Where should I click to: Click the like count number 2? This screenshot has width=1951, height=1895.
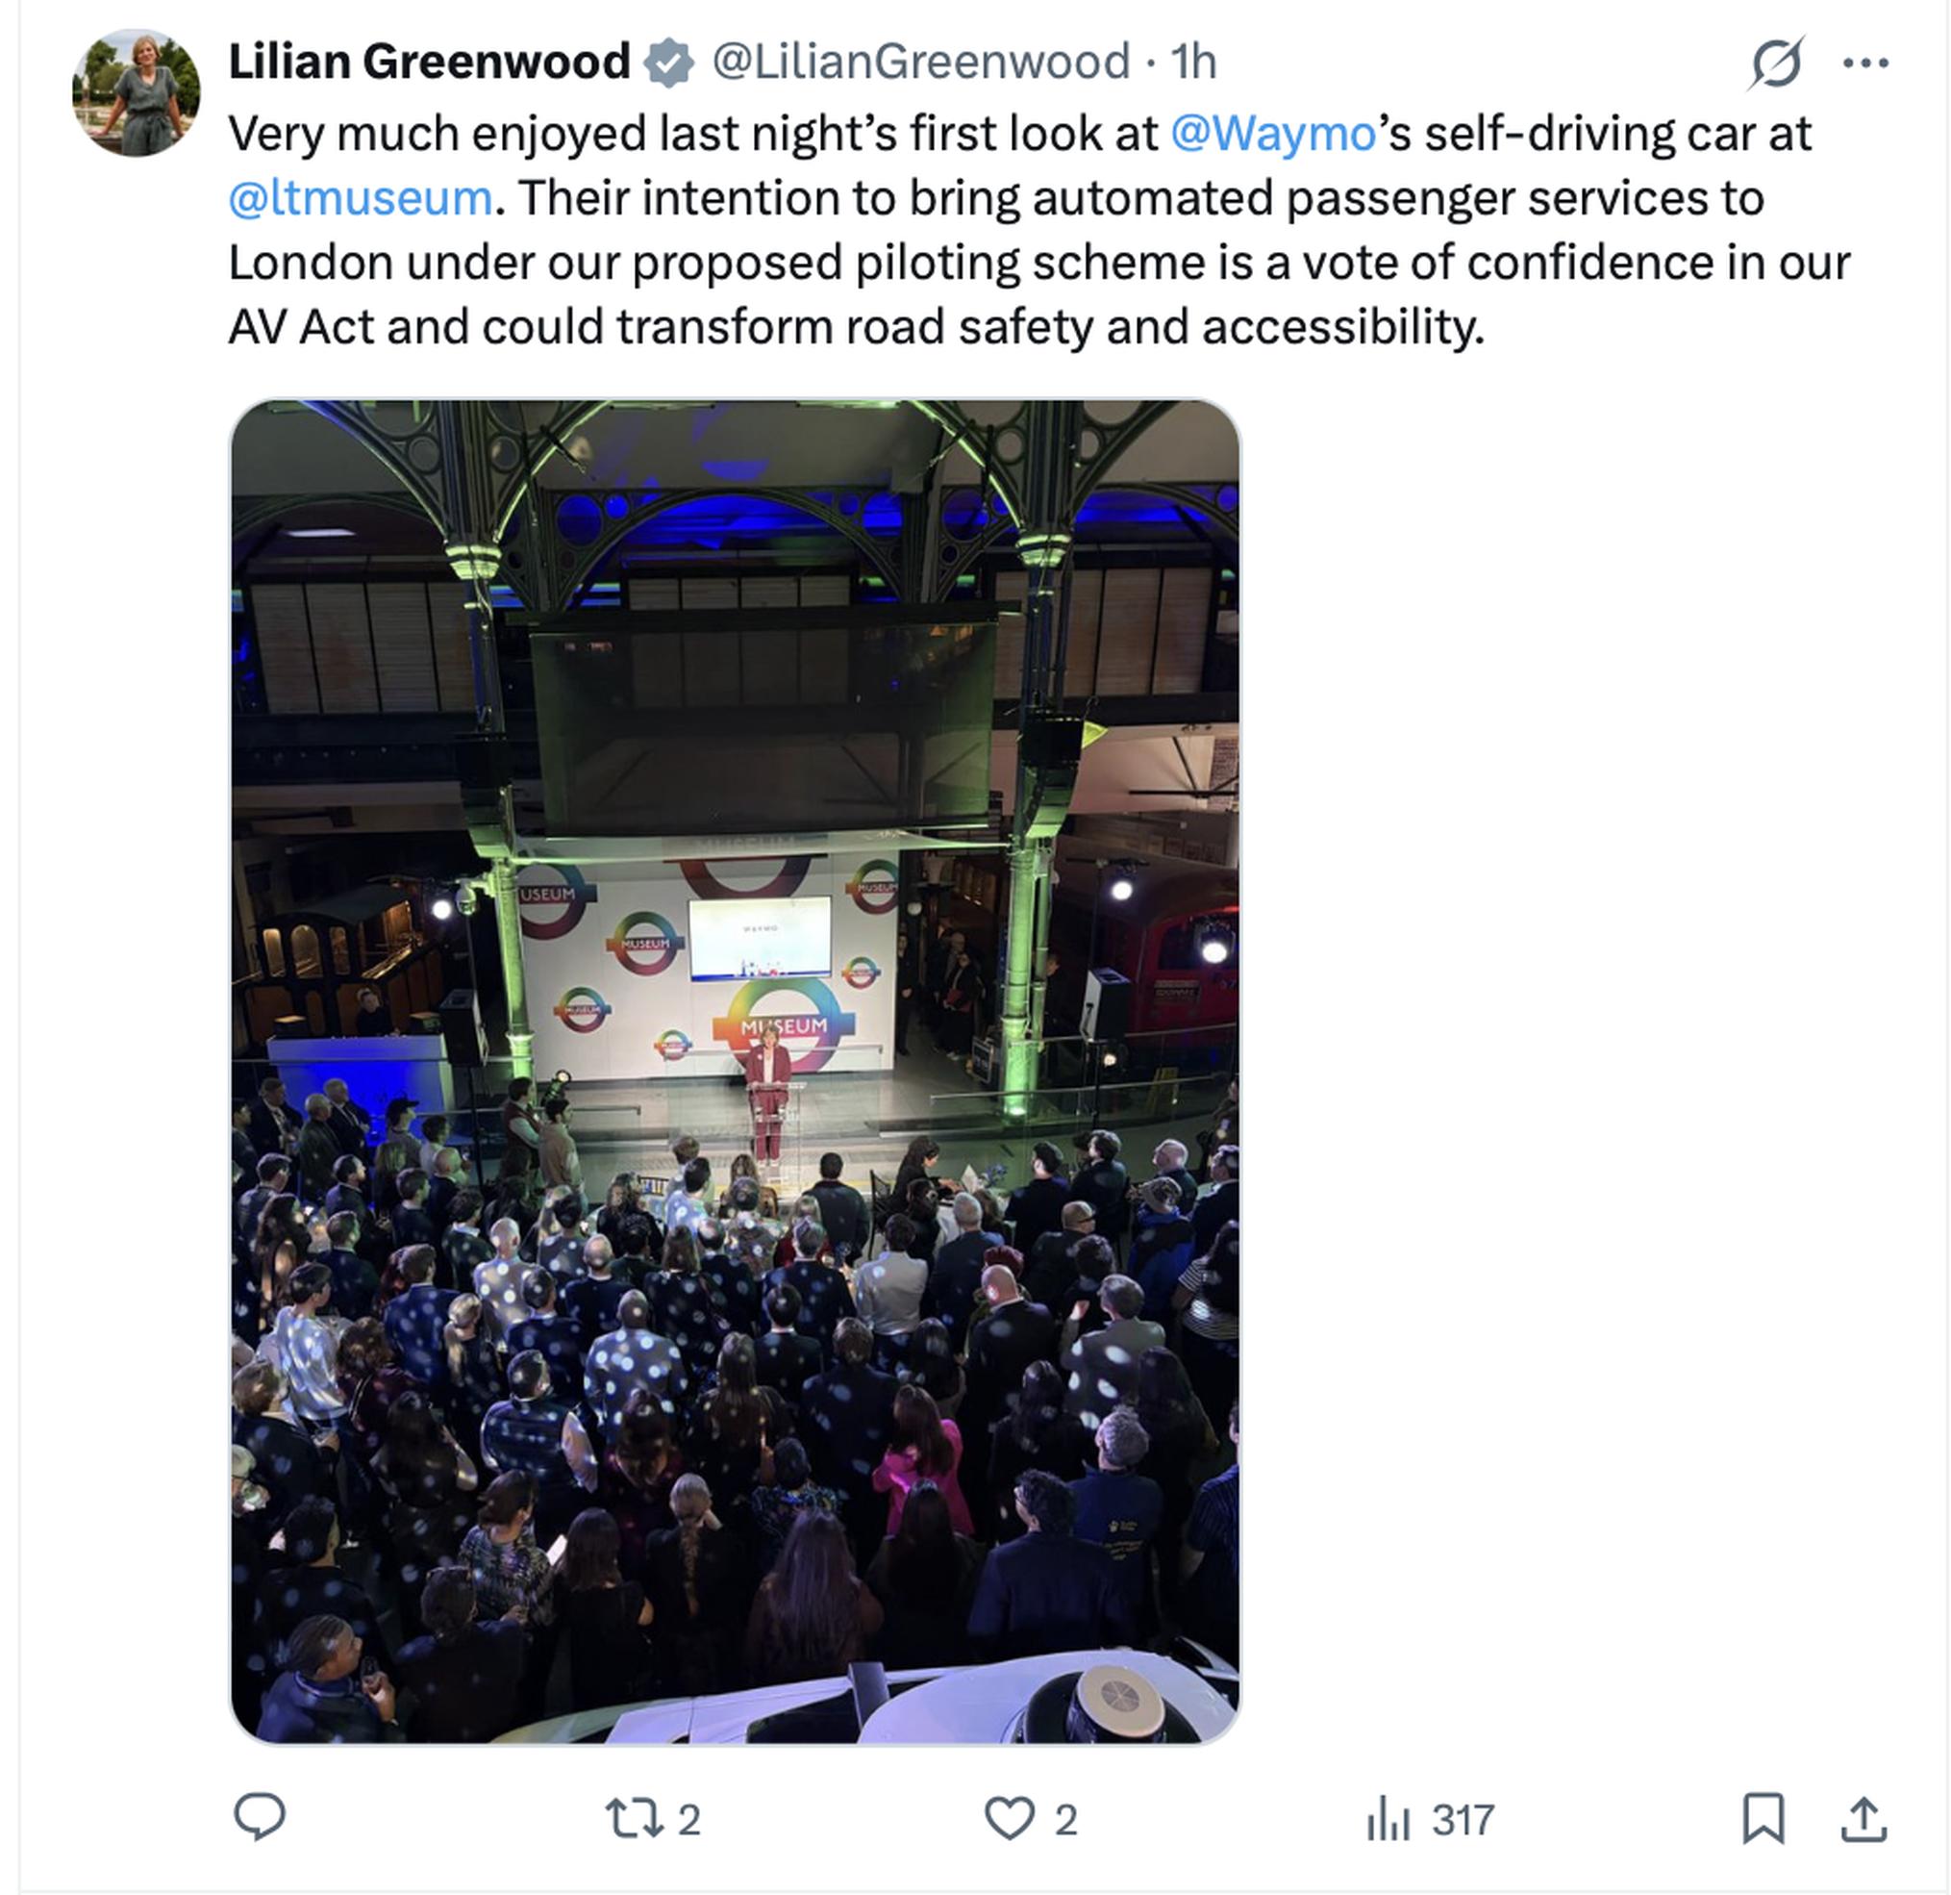pyautogui.click(x=1066, y=1820)
